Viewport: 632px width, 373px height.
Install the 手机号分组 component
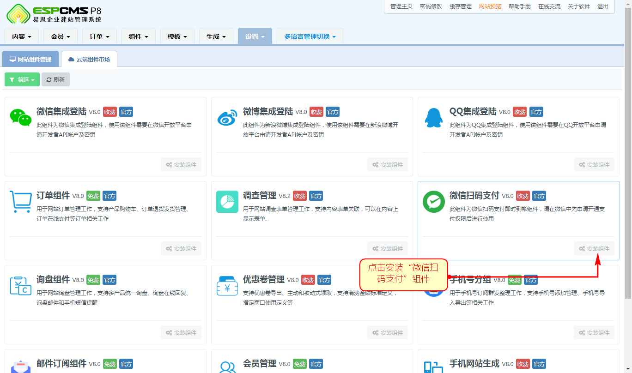[594, 333]
